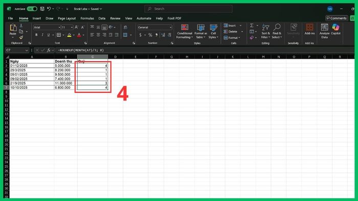The image size is (358, 201).
Task: Toggle Italic formatting
Action: pyautogui.click(x=42, y=35)
